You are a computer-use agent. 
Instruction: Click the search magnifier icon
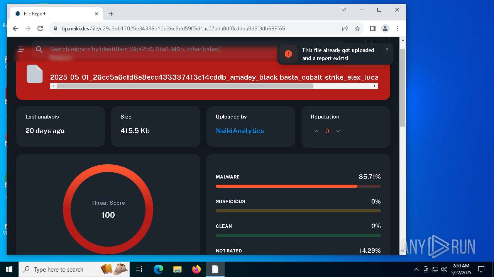click(39, 49)
